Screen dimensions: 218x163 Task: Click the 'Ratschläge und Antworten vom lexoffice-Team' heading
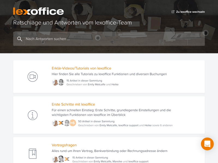click(x=72, y=23)
